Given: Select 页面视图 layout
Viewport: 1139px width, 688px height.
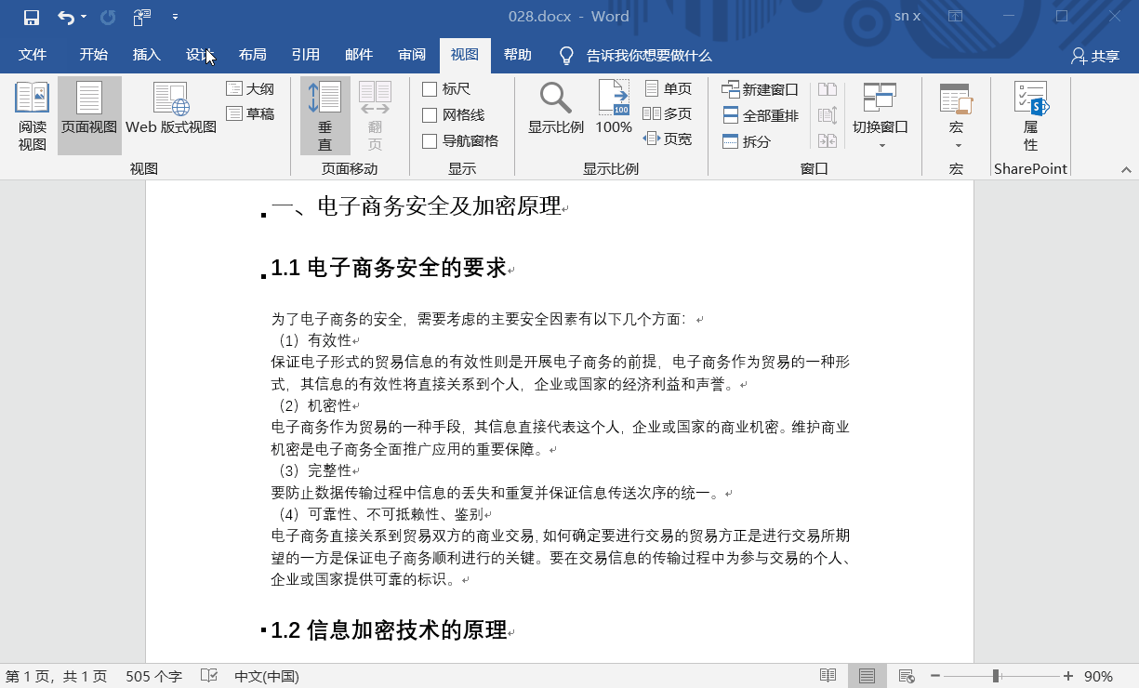Looking at the screenshot, I should pos(89,115).
